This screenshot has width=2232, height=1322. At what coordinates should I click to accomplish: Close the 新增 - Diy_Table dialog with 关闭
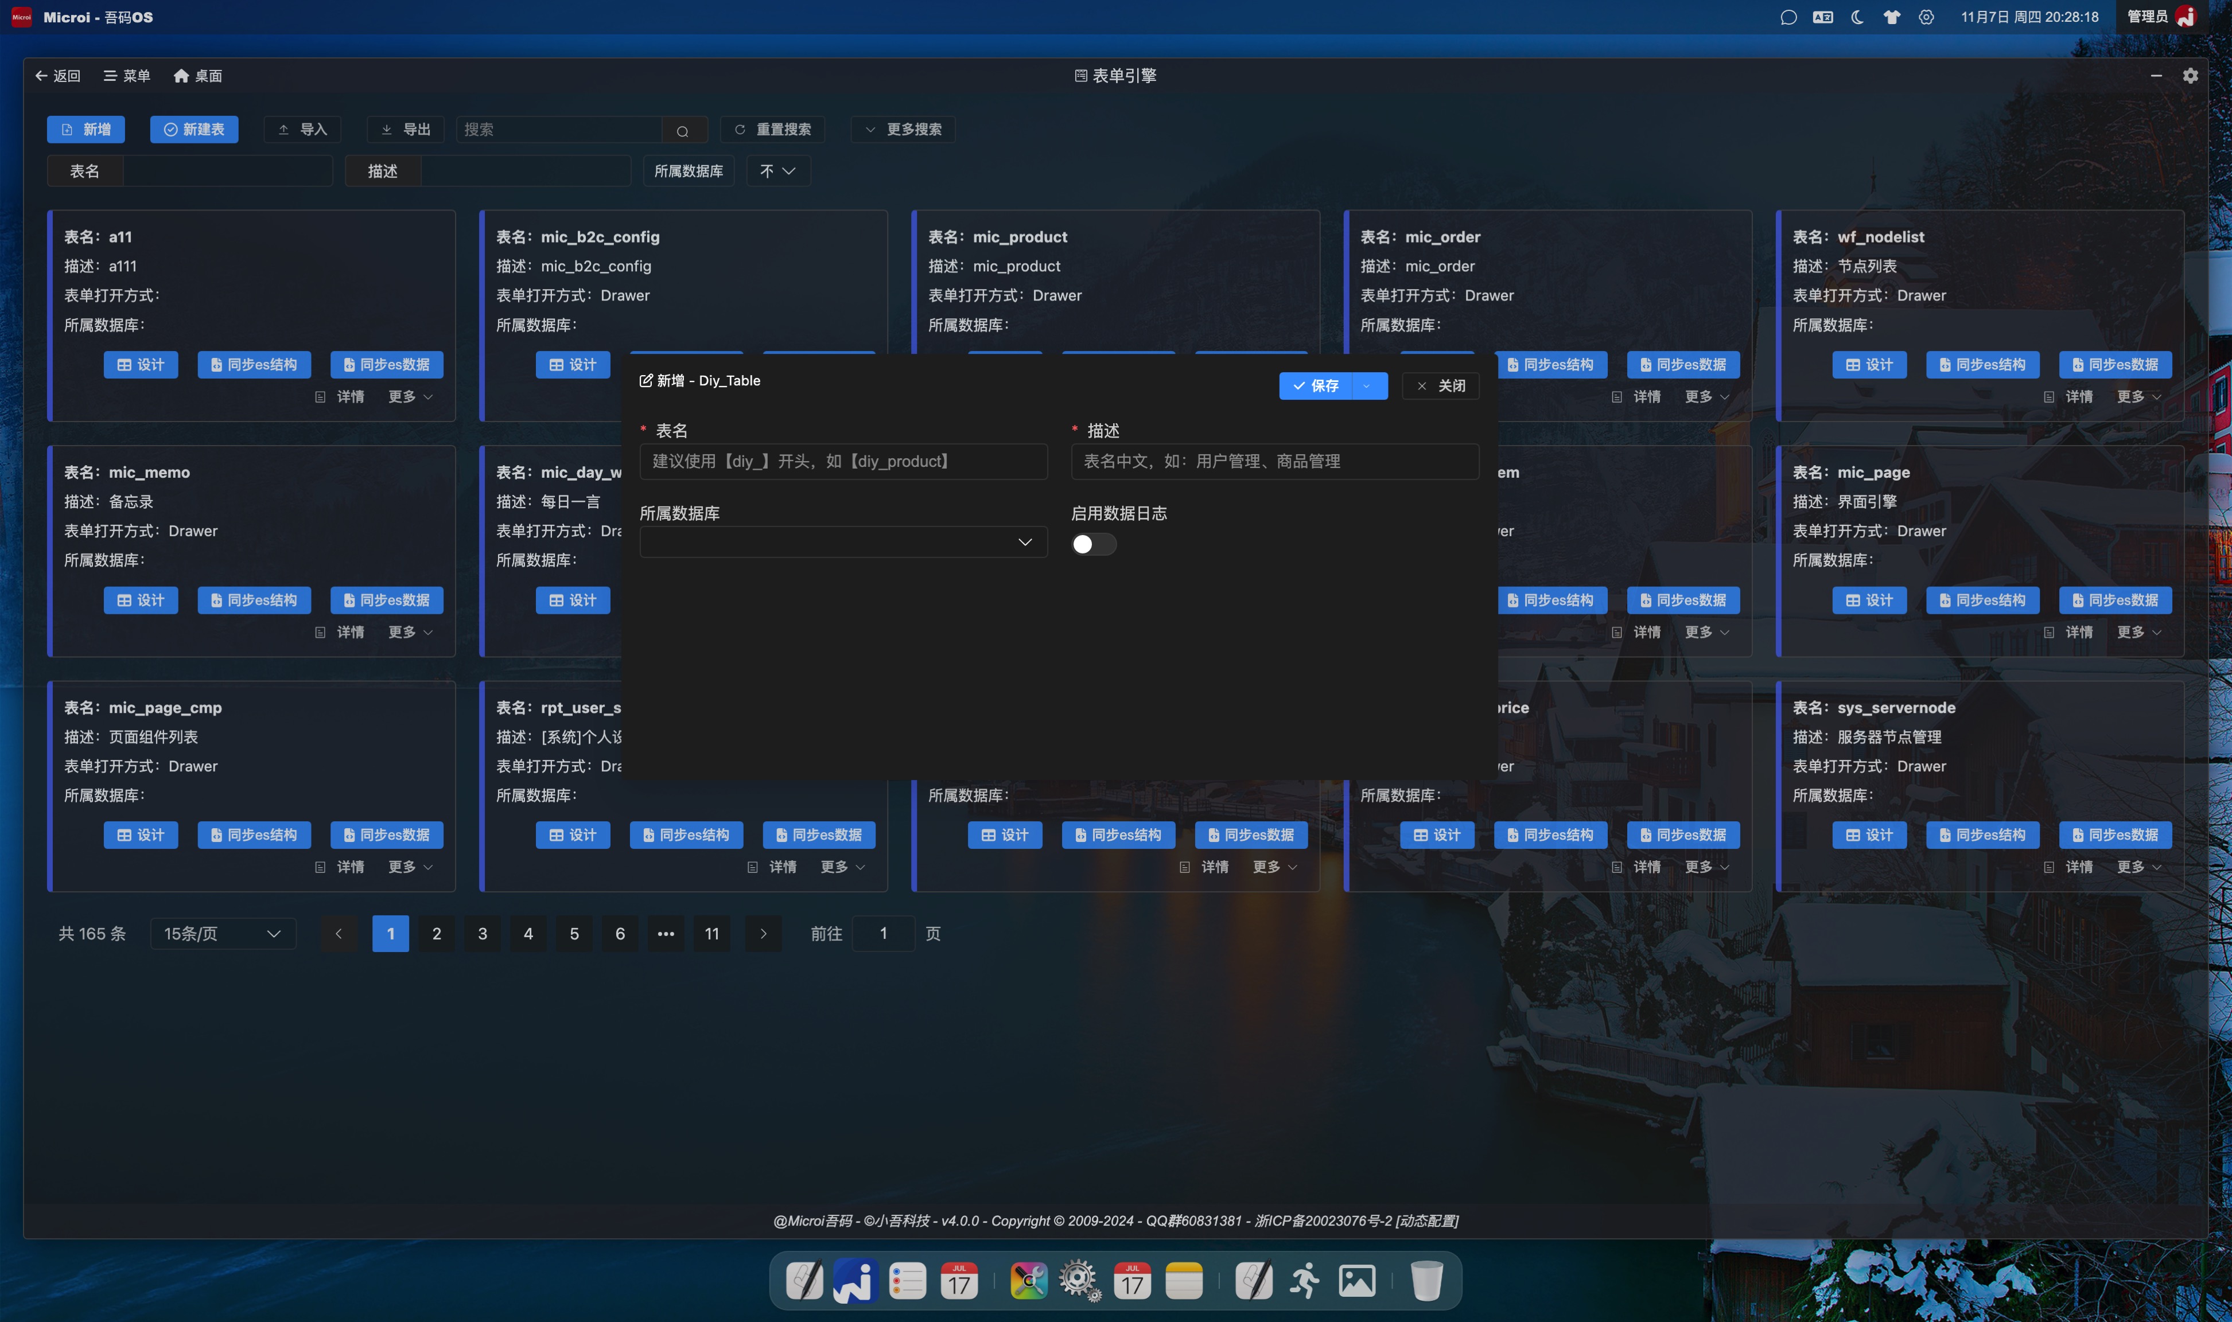pos(1441,386)
